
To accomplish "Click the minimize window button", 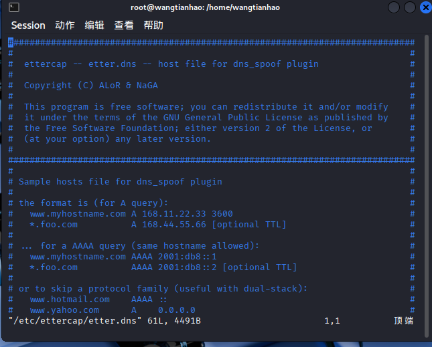I will tap(394, 7).
